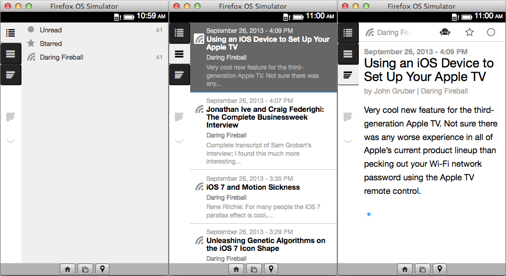Click screenshot button in the article list simulator

point(254,269)
